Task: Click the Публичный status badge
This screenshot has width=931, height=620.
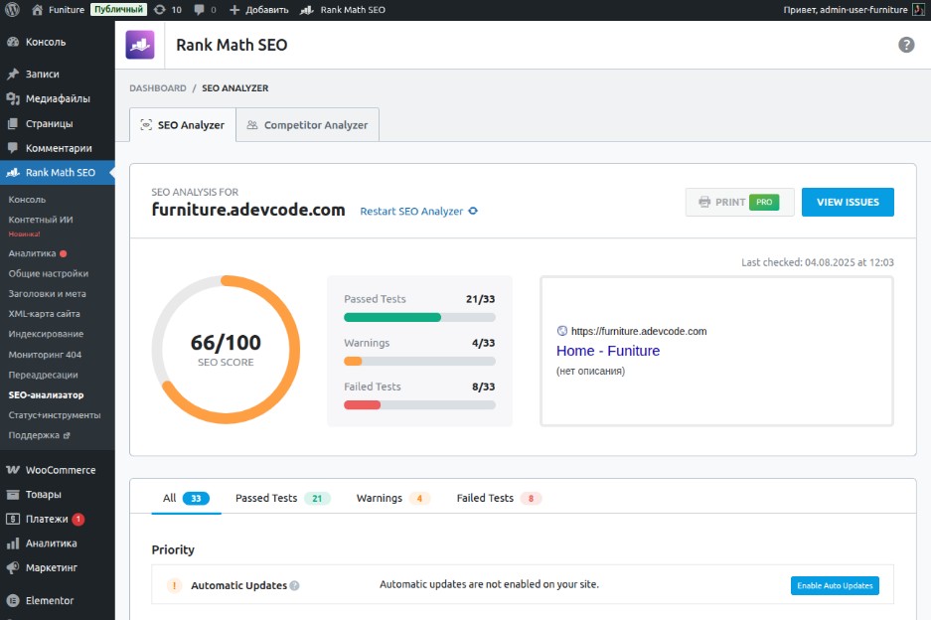Action: [118, 10]
